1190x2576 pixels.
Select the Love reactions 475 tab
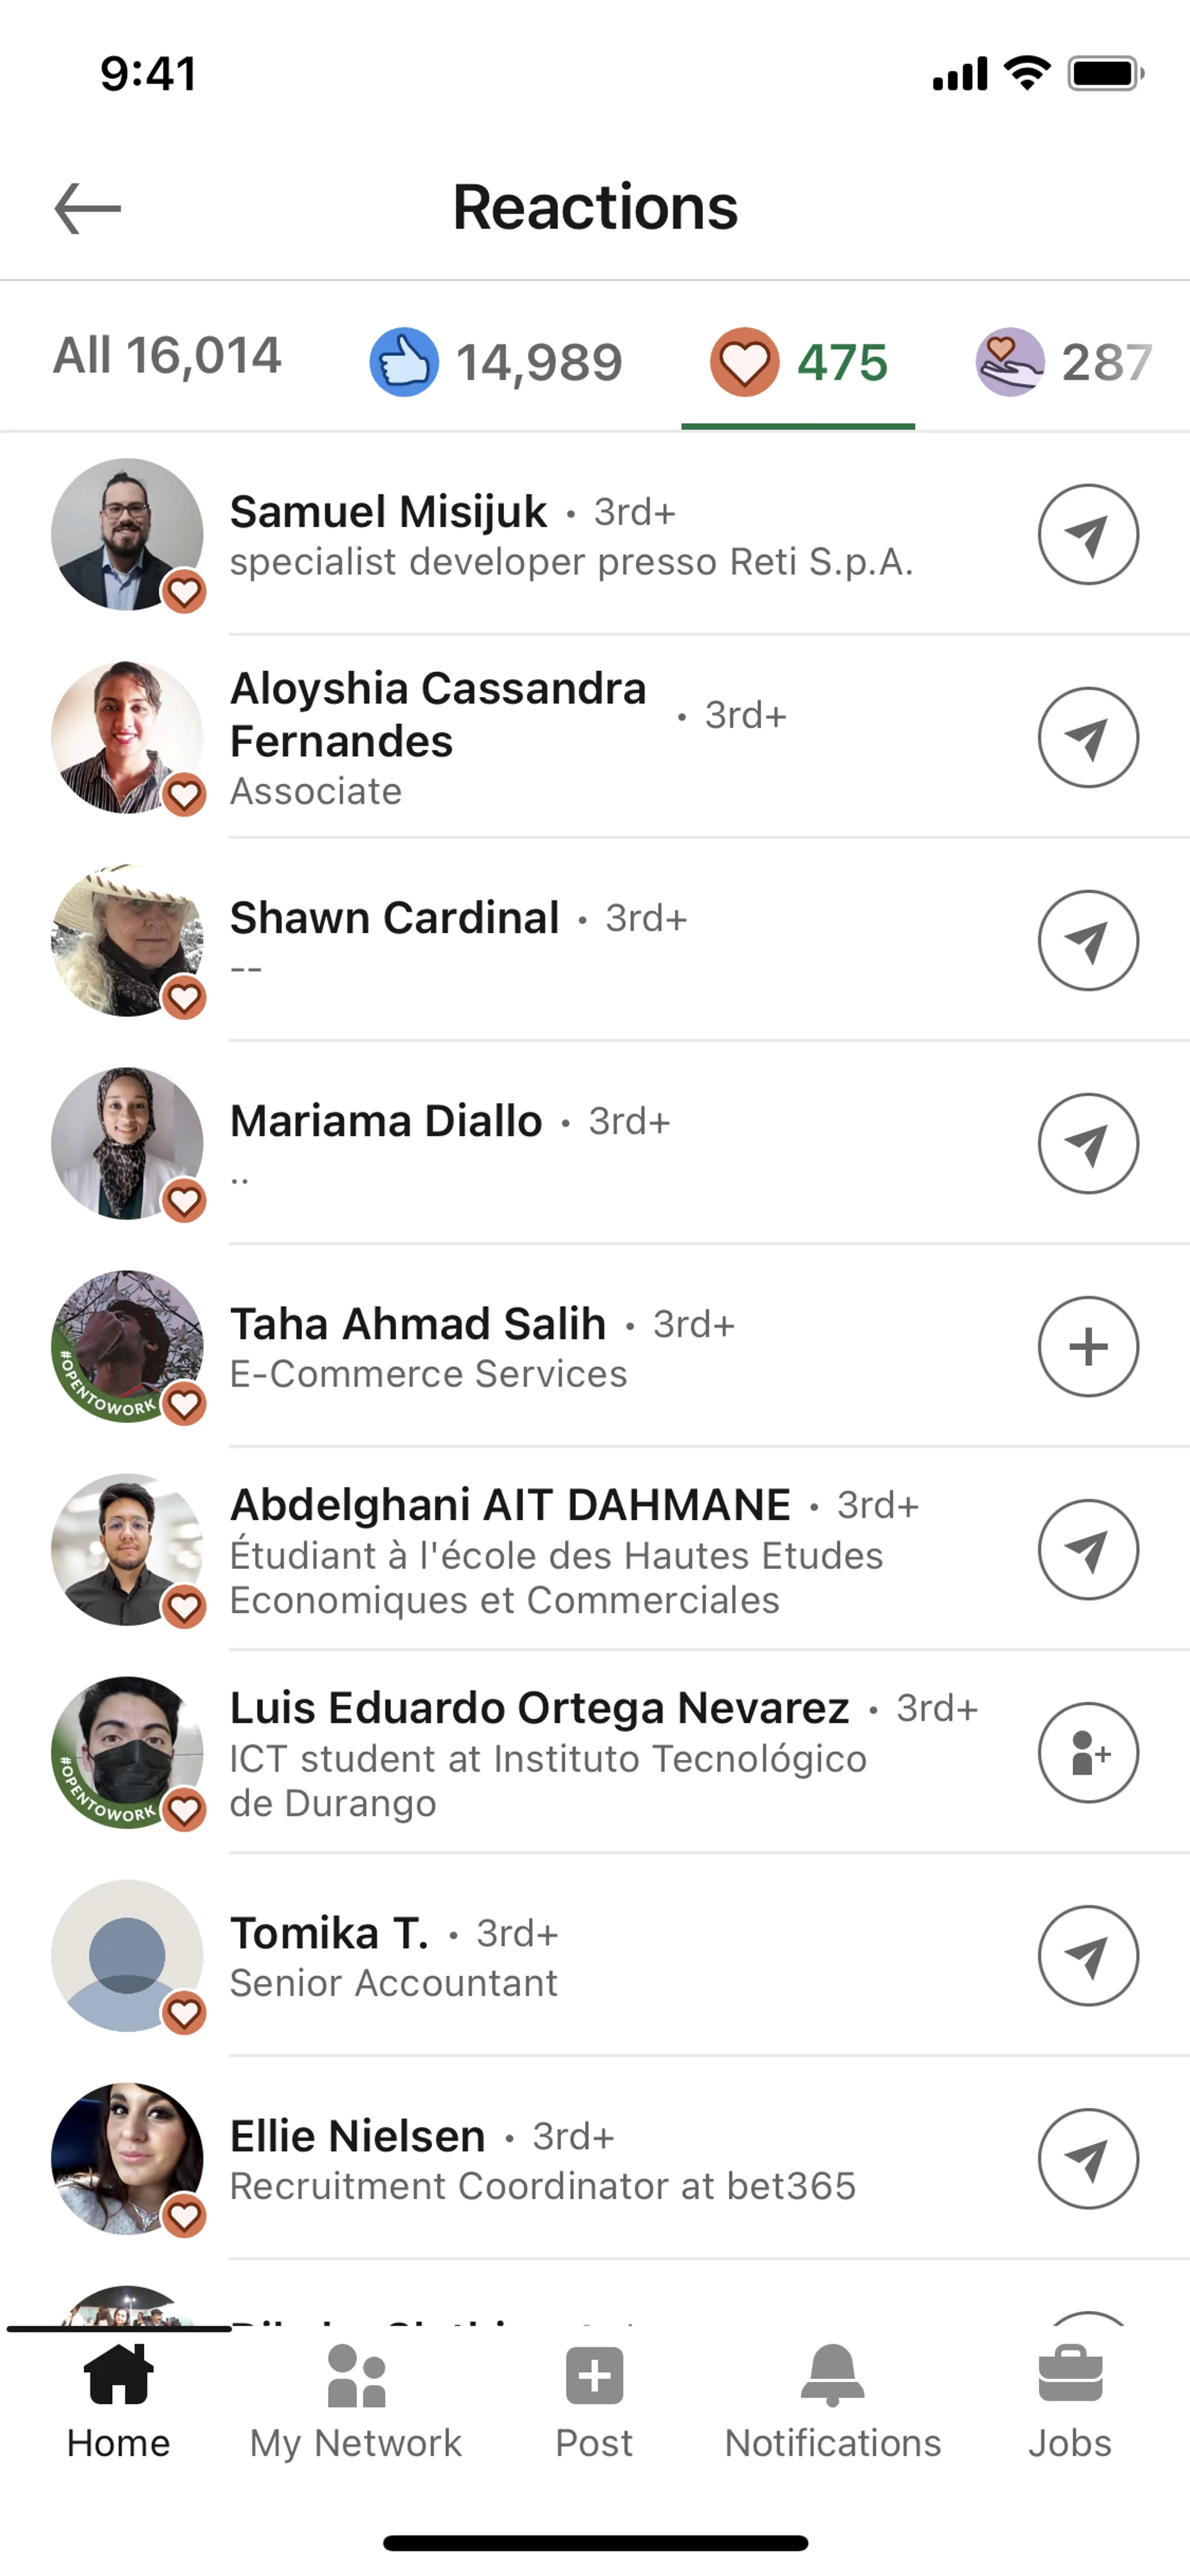click(x=798, y=362)
